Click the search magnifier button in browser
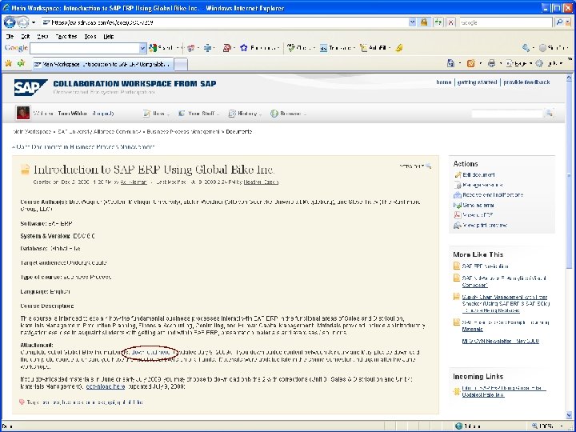 (559, 22)
